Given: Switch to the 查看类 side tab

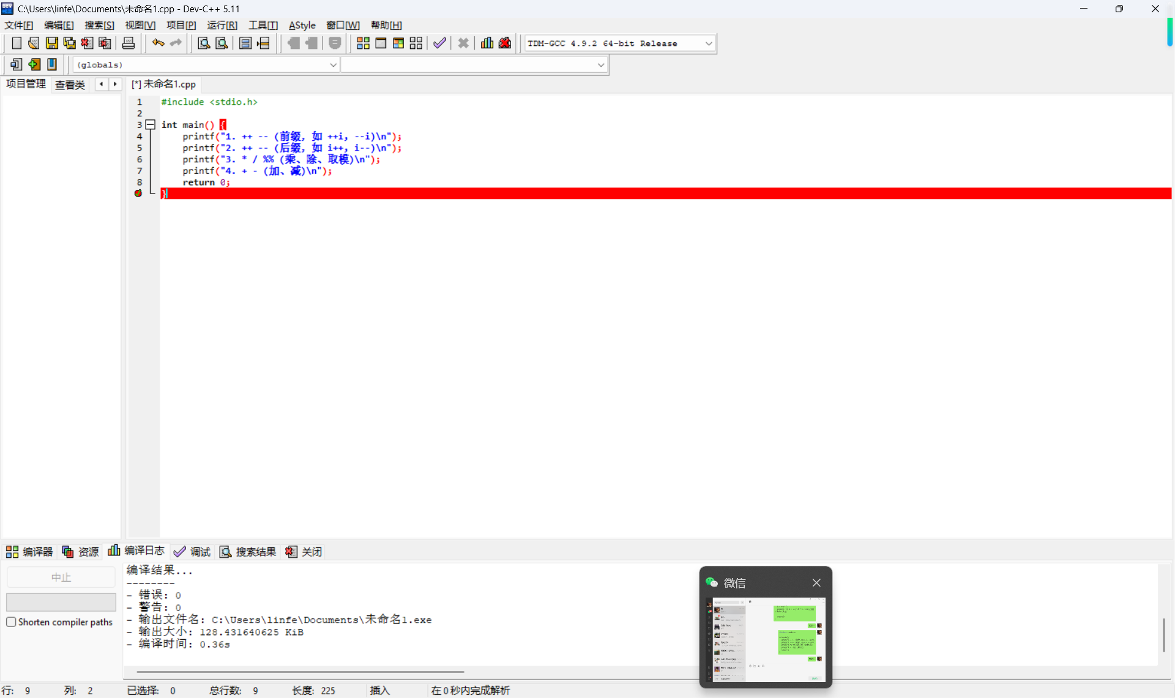Looking at the screenshot, I should coord(70,84).
